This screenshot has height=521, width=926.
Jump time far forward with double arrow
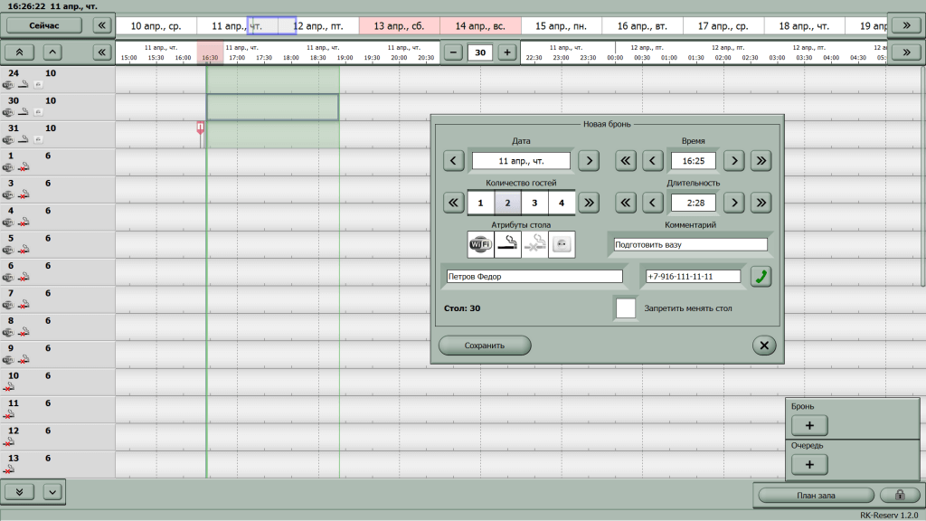pyautogui.click(x=761, y=161)
